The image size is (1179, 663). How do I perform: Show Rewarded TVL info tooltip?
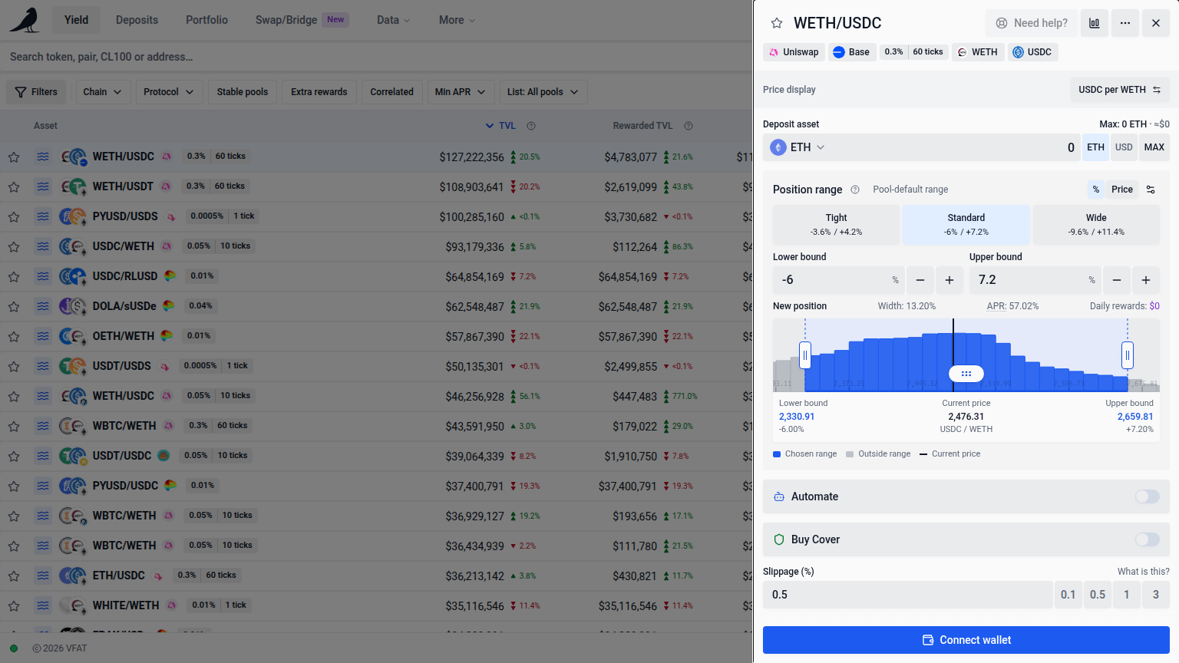pos(689,126)
